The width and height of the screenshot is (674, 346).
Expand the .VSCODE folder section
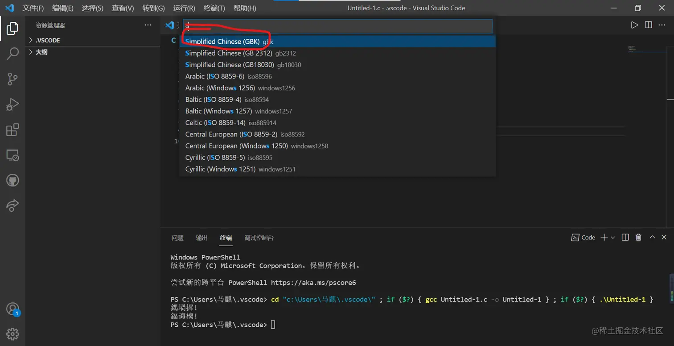click(x=93, y=40)
